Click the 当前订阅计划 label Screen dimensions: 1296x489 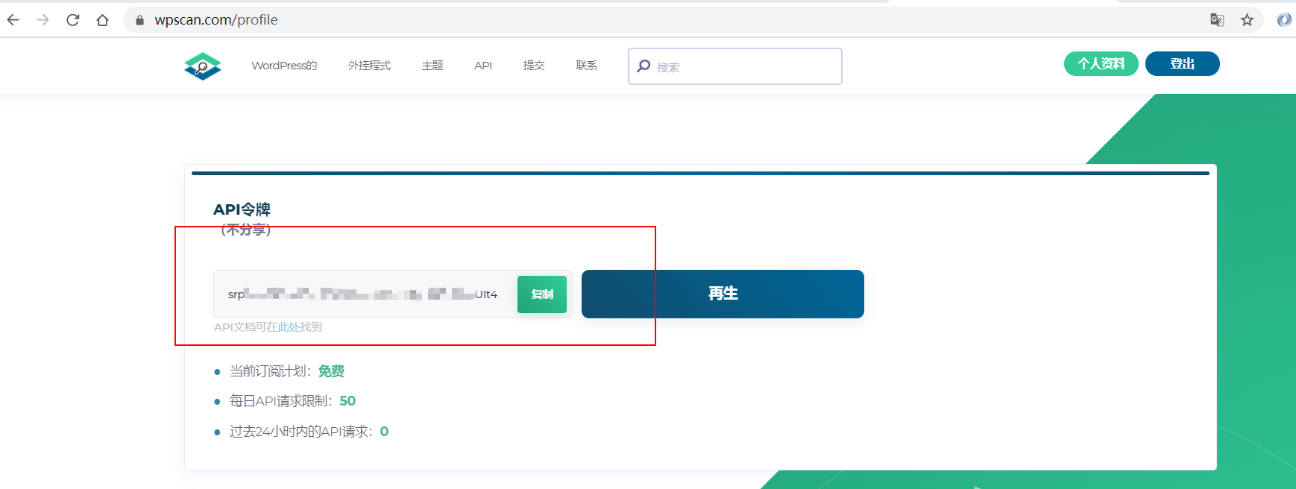pyautogui.click(x=270, y=371)
